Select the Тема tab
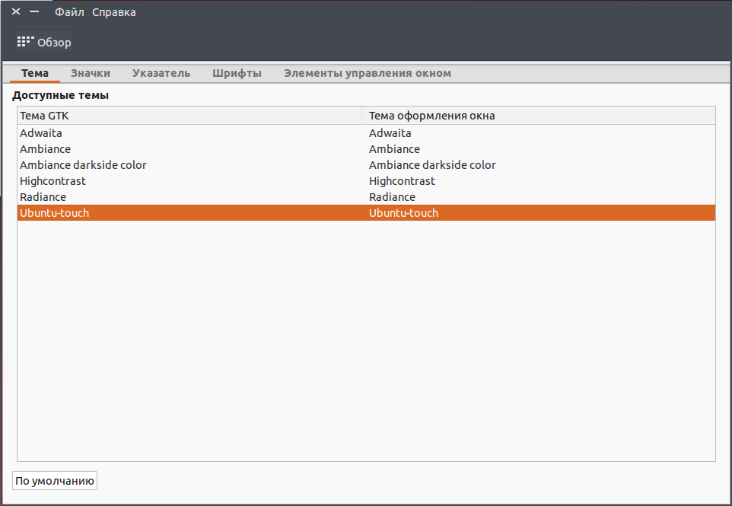Viewport: 732px width, 506px height. point(35,73)
